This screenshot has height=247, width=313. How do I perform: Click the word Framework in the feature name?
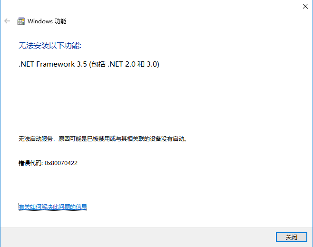tap(56, 64)
